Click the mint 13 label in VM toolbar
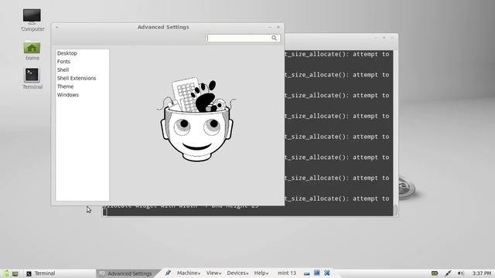 pos(287,273)
